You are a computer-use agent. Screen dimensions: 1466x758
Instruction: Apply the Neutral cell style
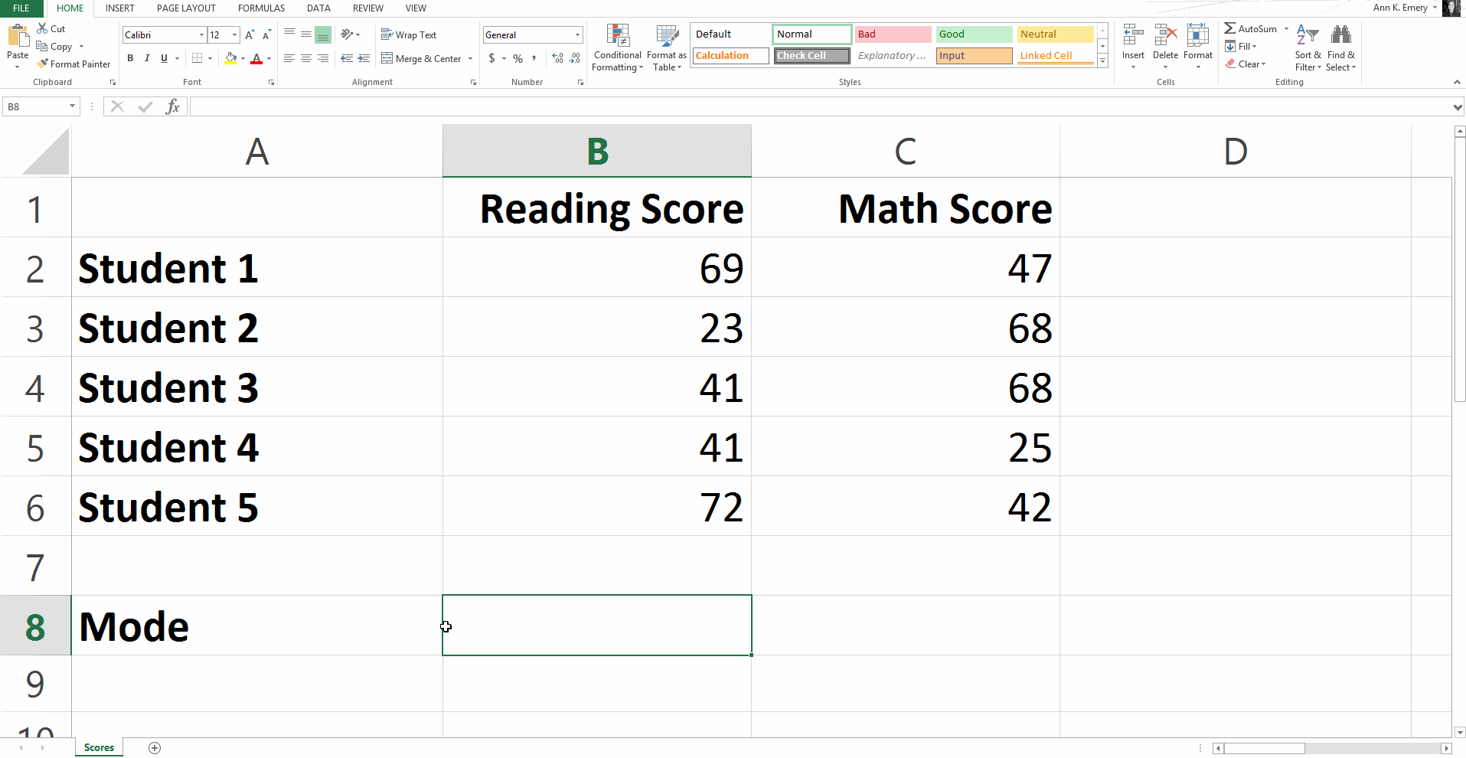click(x=1056, y=34)
